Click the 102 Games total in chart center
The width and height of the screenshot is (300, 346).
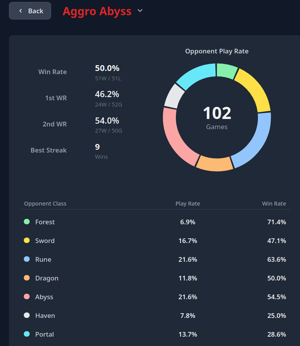[x=217, y=118]
